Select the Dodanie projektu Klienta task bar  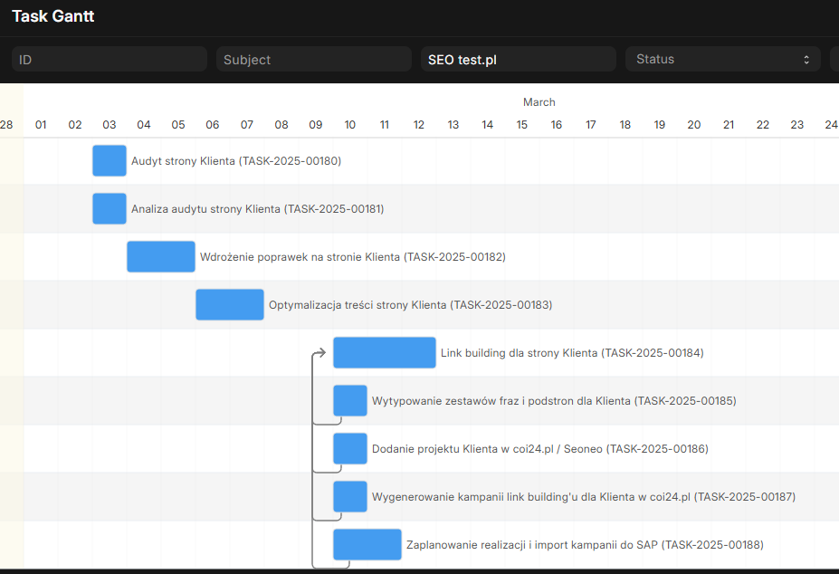tap(350, 449)
